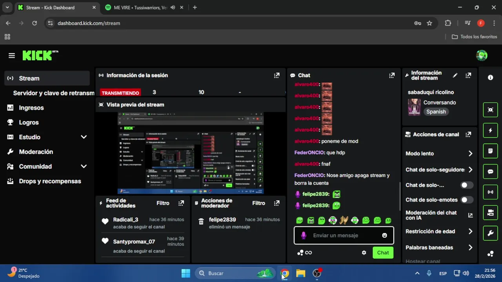Edit stream info with the pencil icon
502x282 pixels.
coord(455,75)
